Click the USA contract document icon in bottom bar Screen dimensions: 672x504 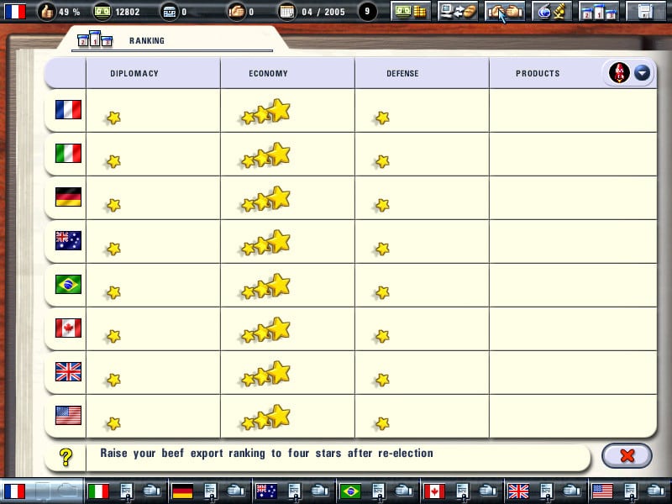[x=631, y=491]
